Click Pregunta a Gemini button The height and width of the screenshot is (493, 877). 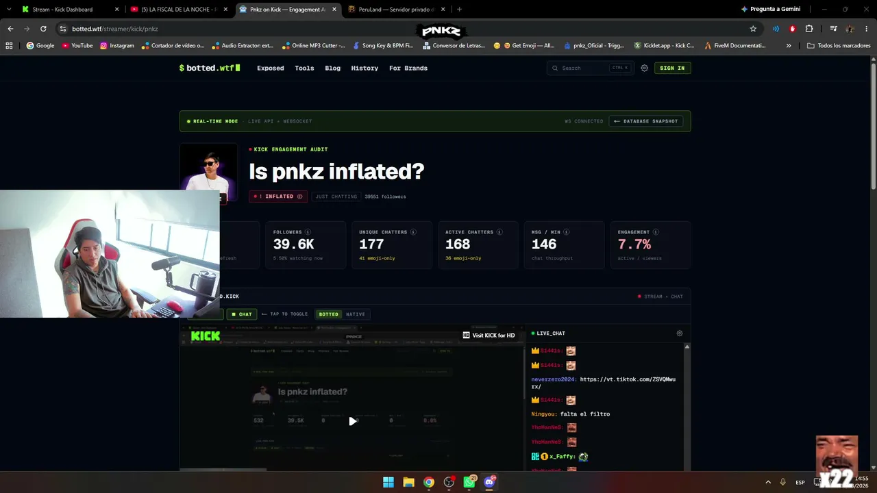tap(771, 10)
